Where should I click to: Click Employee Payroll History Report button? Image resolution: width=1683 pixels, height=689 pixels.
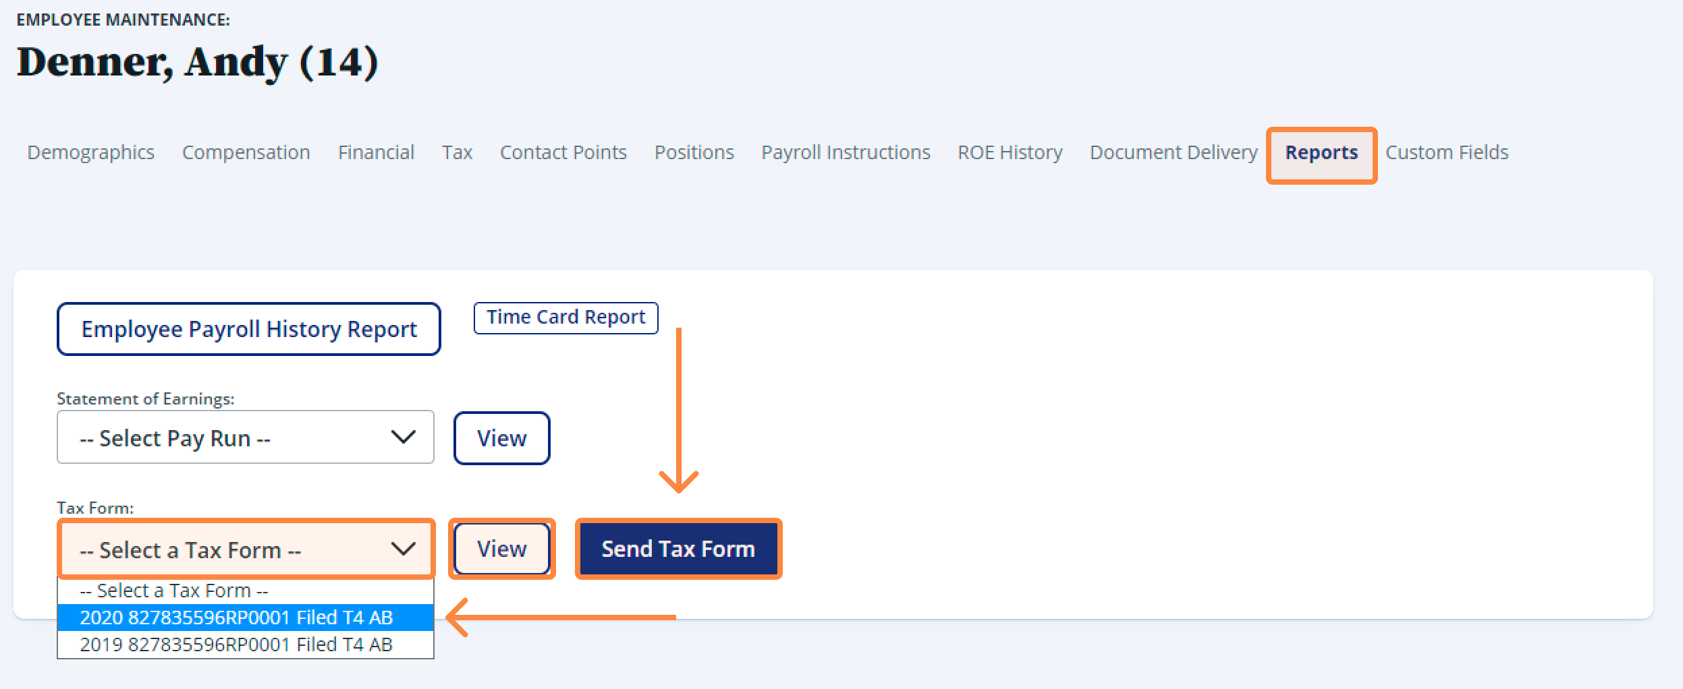pos(249,329)
